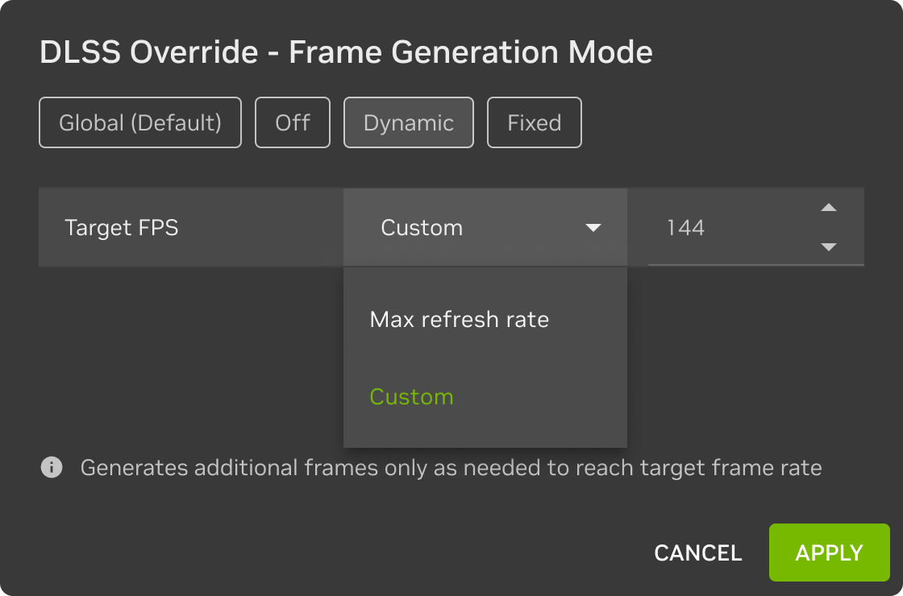
Task: Click the Target FPS row label
Action: click(121, 228)
